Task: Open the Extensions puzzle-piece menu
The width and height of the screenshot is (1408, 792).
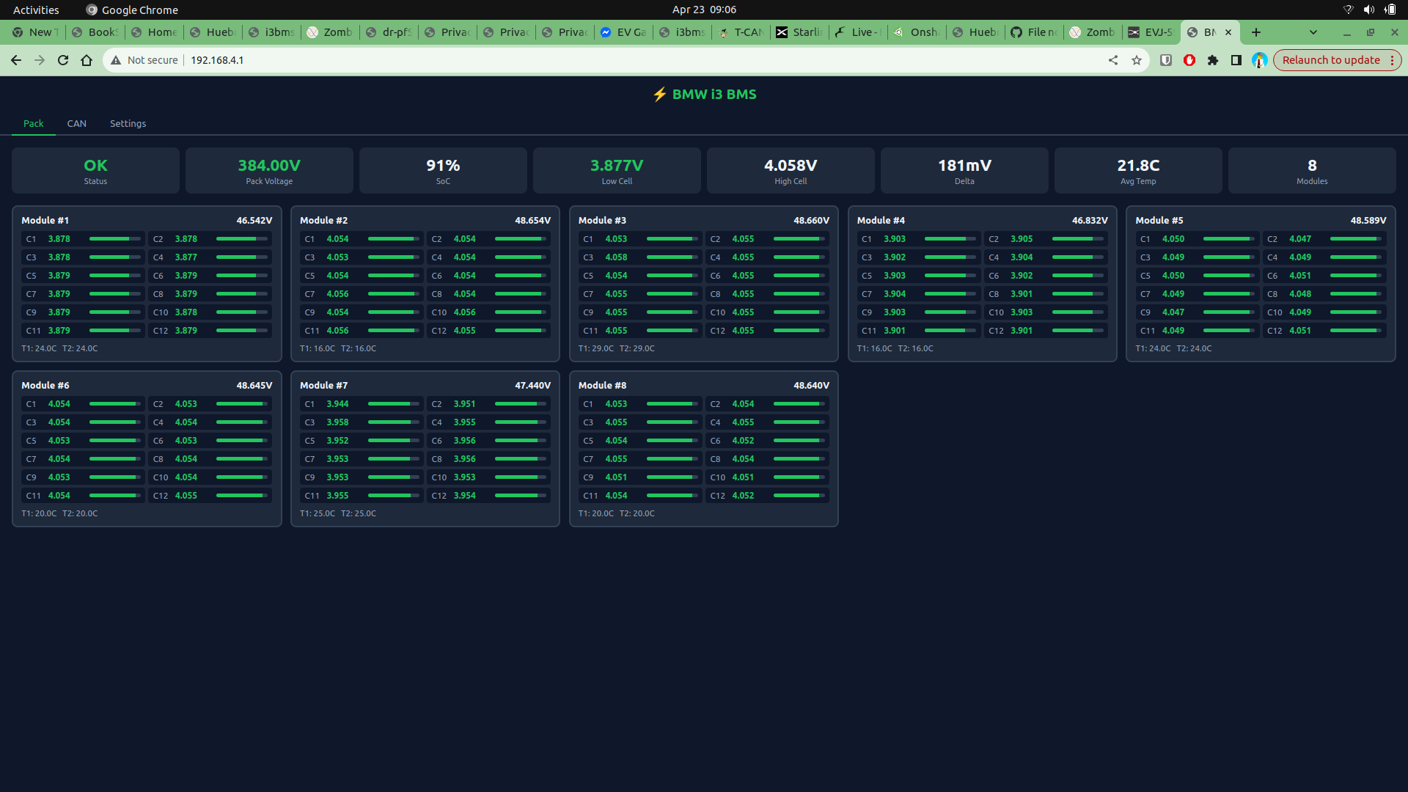Action: (x=1213, y=60)
